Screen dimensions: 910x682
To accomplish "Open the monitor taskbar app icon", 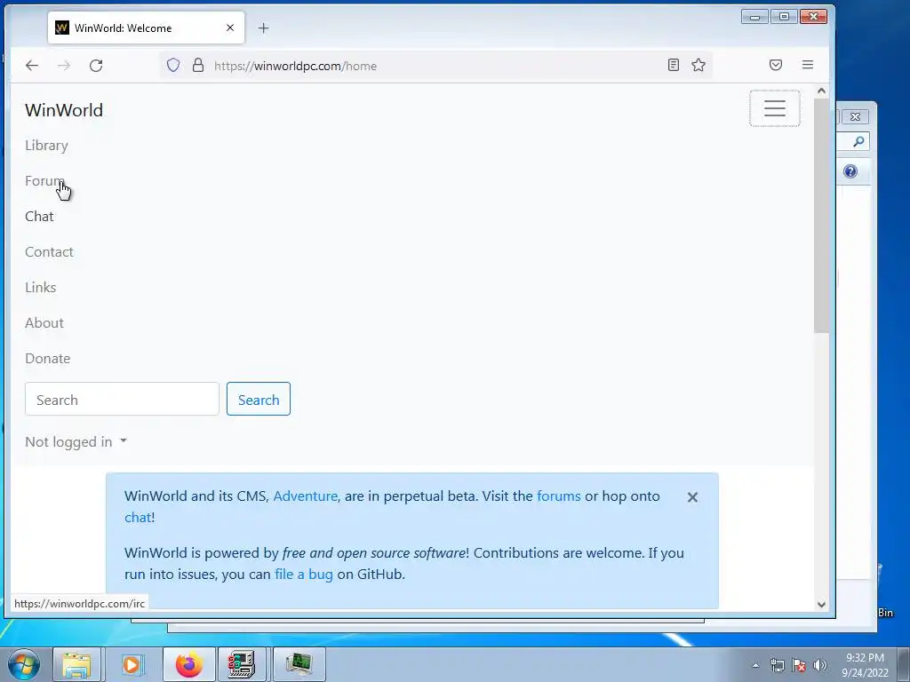I will coord(299,664).
